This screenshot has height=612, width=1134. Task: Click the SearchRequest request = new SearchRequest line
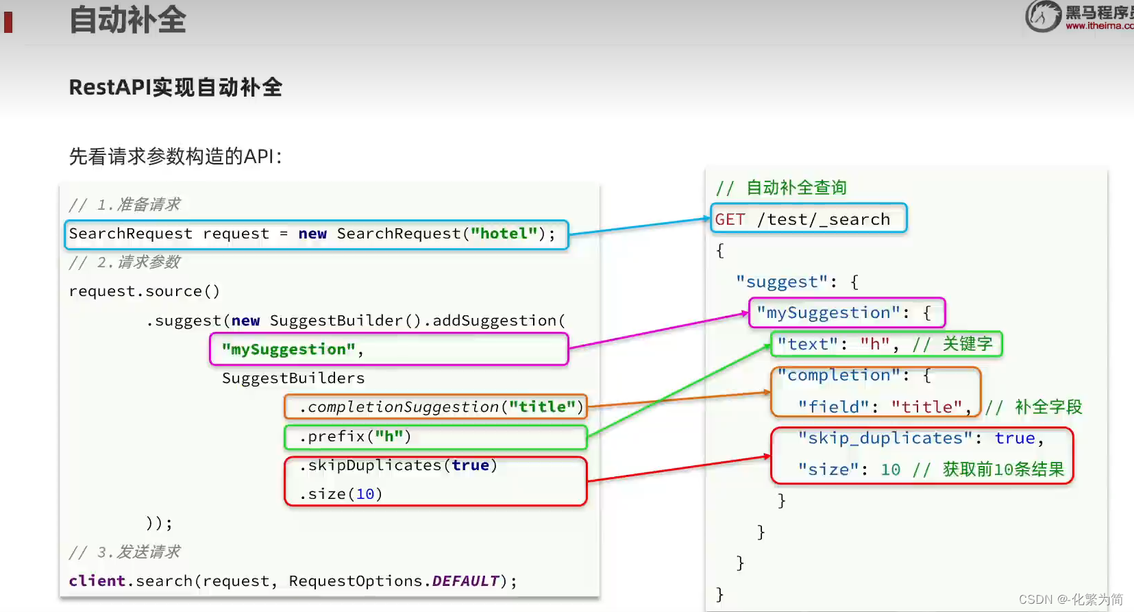coord(312,234)
